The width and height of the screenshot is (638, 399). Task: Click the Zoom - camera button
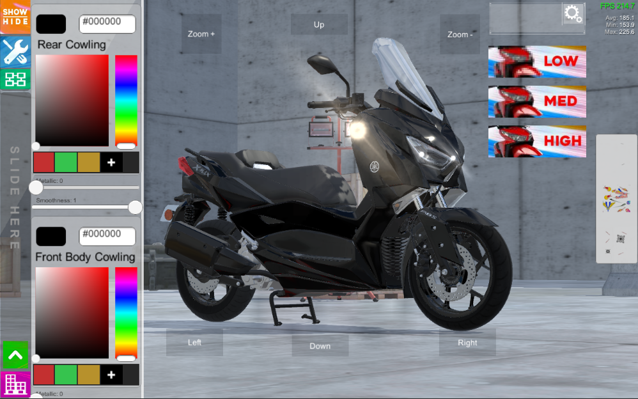460,34
